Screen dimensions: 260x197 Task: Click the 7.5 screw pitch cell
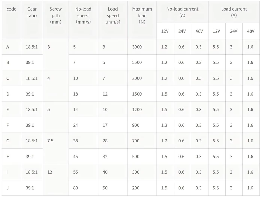[x=50, y=141]
